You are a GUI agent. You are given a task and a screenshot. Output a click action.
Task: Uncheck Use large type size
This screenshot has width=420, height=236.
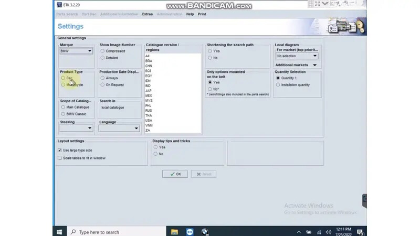[60, 151]
